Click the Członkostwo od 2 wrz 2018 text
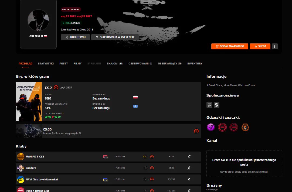 (x=77, y=29)
